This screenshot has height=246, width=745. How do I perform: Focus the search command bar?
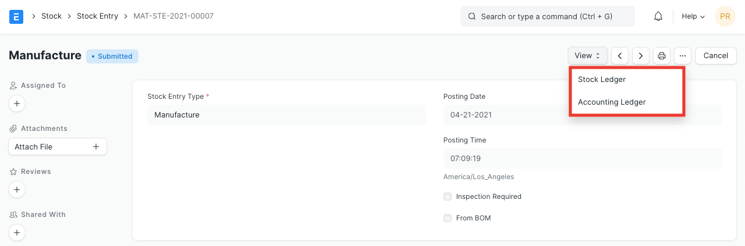pyautogui.click(x=547, y=16)
